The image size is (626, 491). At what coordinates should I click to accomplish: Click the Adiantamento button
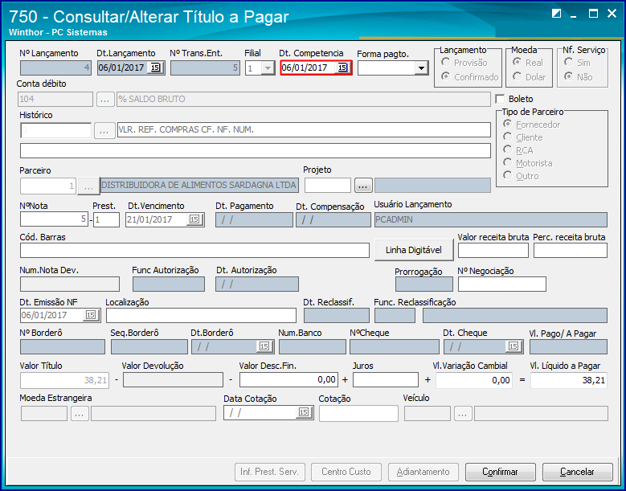[x=423, y=472]
